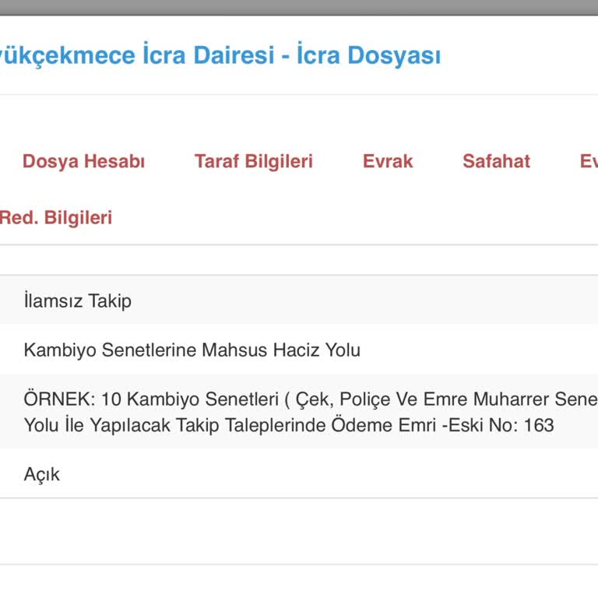Click the gray bar at the top
This screenshot has width=598, height=598.
coord(299,7)
